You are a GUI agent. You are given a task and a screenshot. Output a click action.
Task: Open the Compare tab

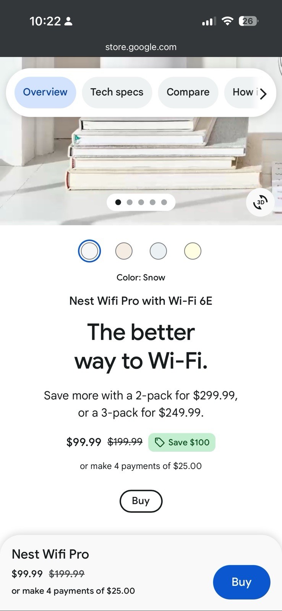click(x=188, y=92)
